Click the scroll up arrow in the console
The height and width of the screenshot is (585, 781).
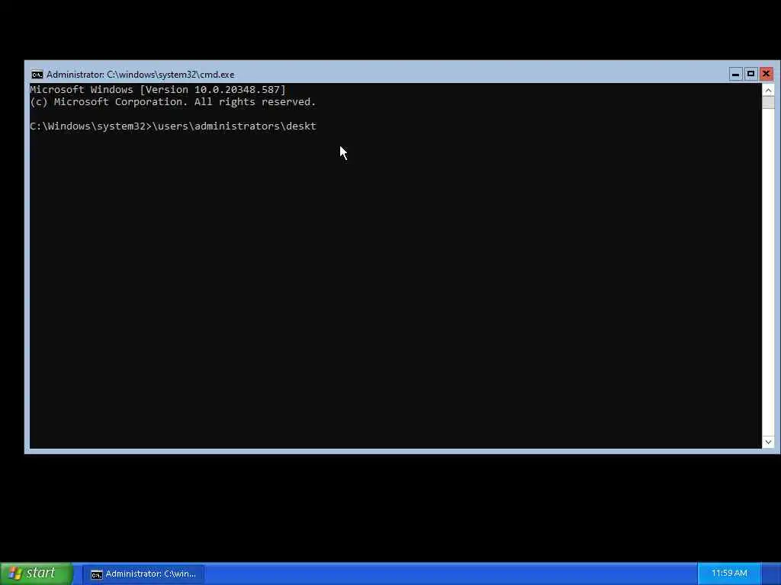(768, 90)
